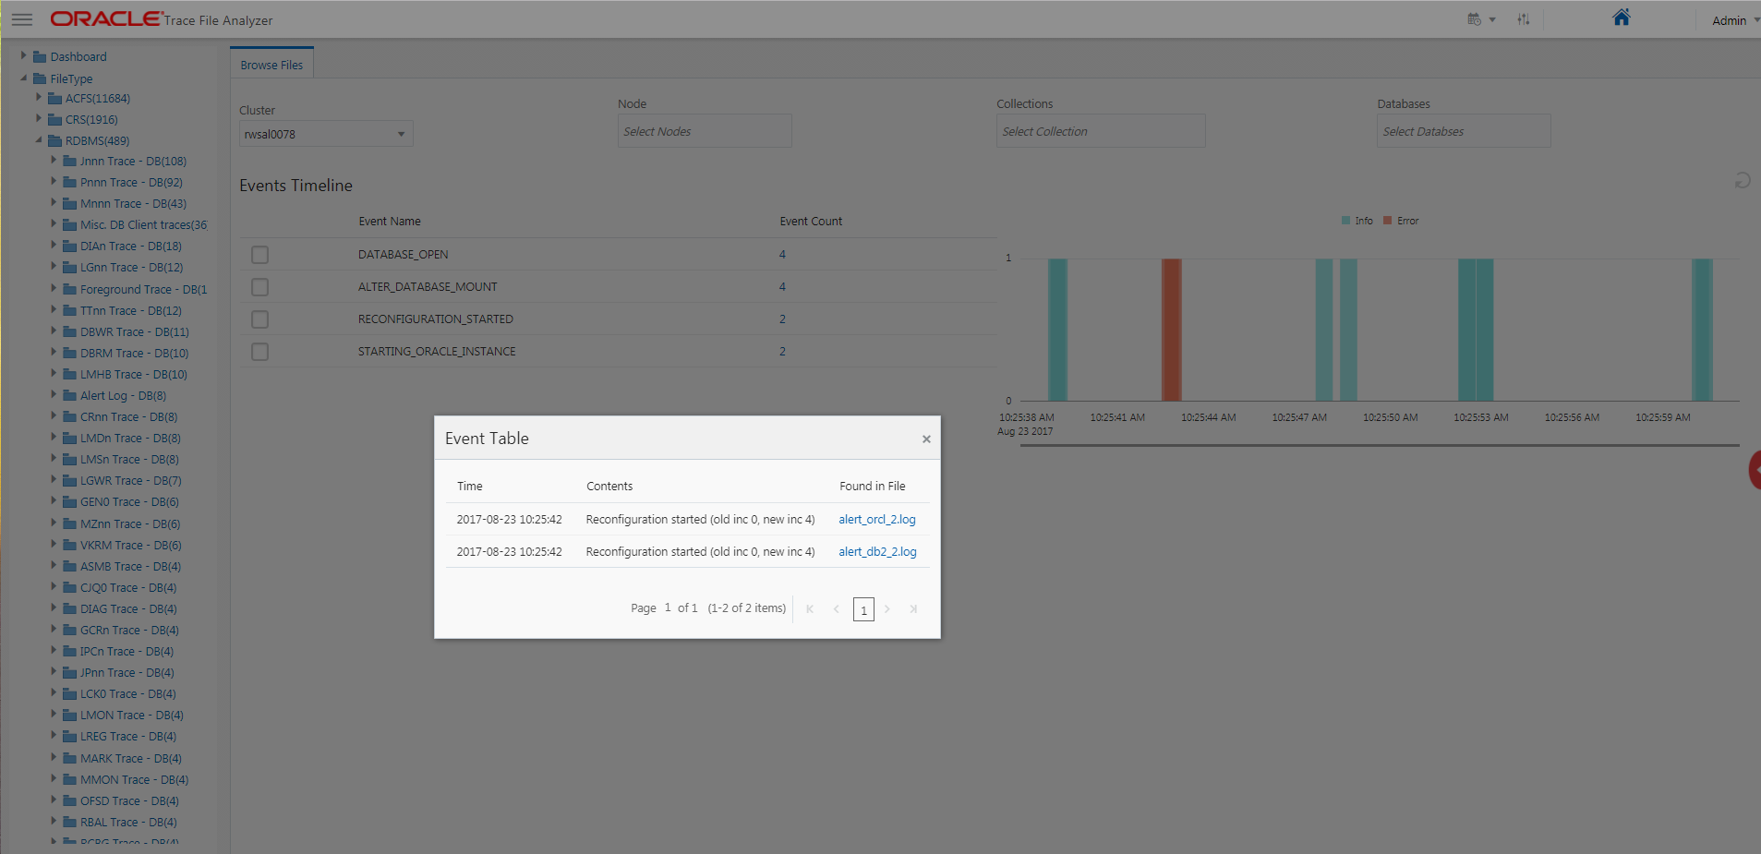Go to previous page in Event Table

836,609
